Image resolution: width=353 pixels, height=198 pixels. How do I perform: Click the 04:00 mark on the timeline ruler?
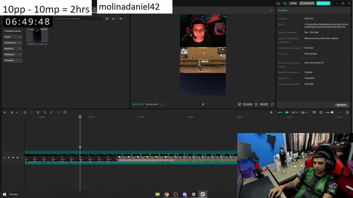coord(92,117)
